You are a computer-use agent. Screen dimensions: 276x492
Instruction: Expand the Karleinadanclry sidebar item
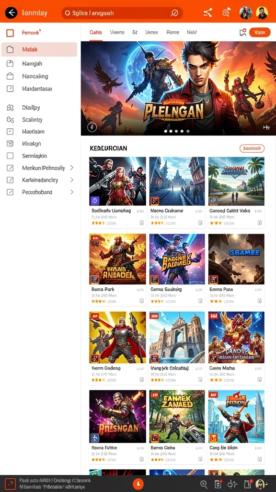point(72,180)
